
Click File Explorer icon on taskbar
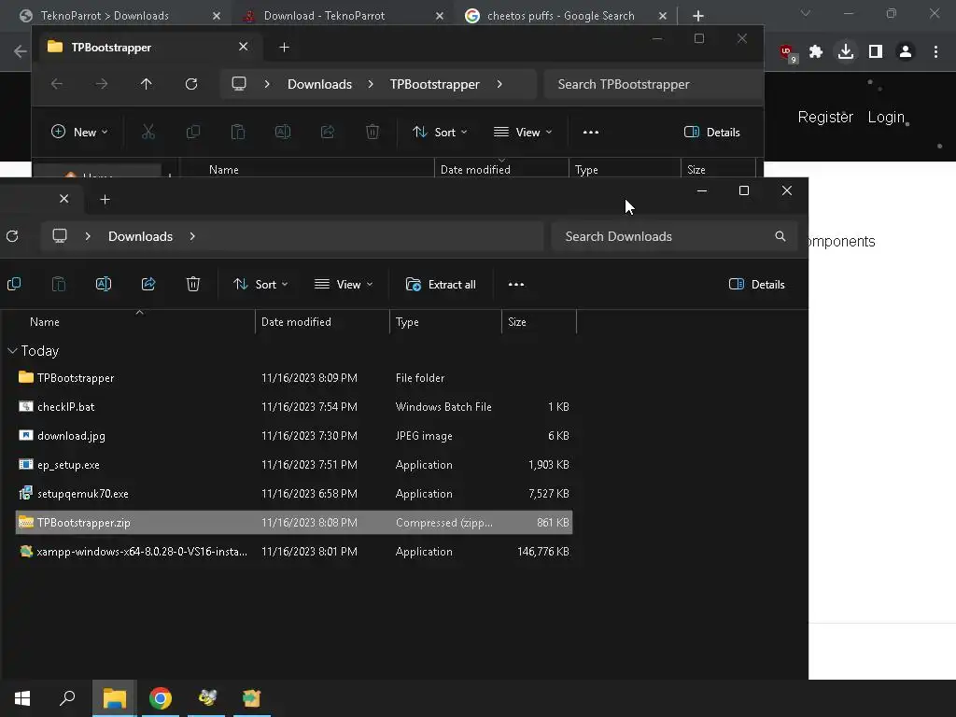coord(114,698)
